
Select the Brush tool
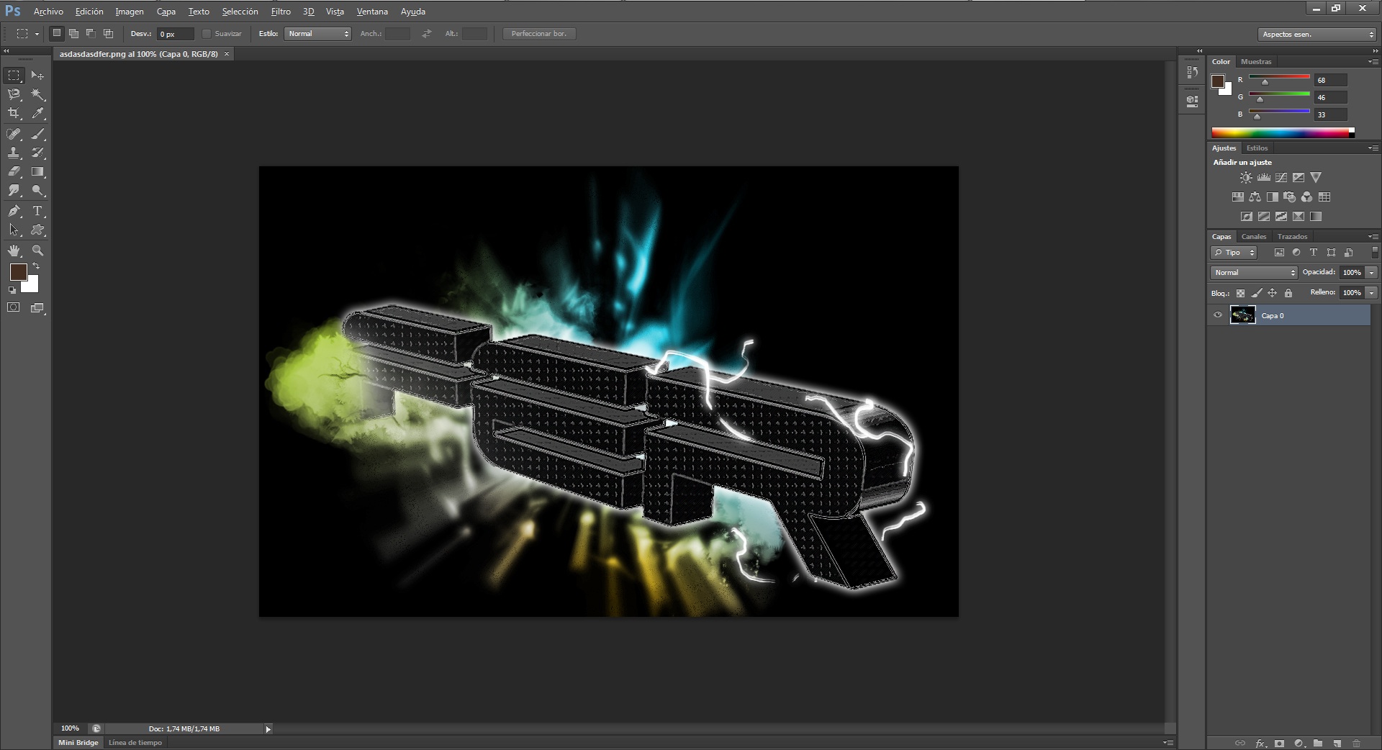pyautogui.click(x=38, y=134)
